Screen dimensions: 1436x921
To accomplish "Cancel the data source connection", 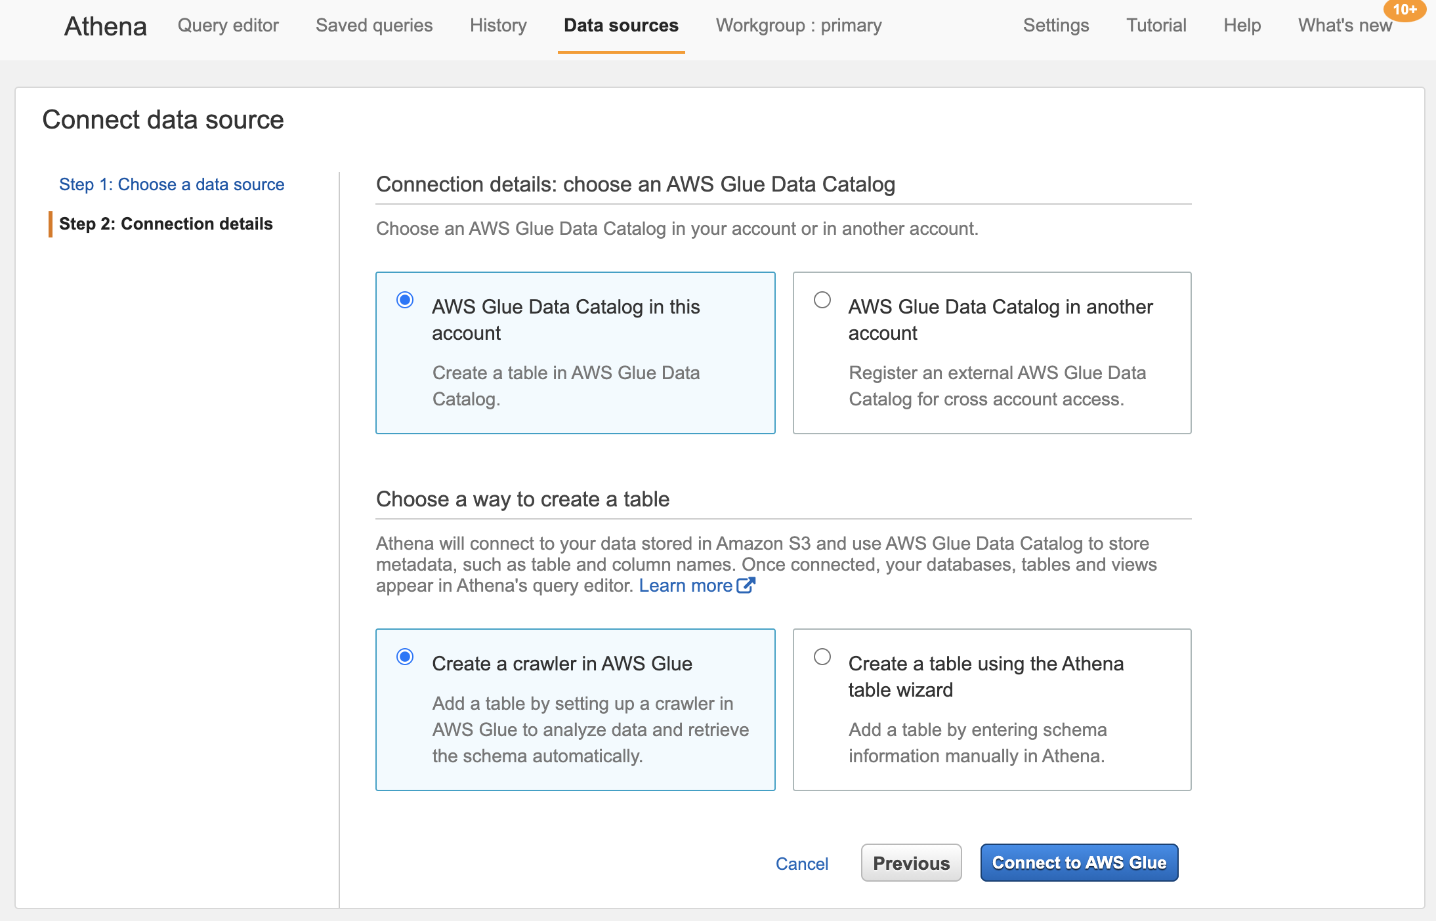I will coord(802,863).
